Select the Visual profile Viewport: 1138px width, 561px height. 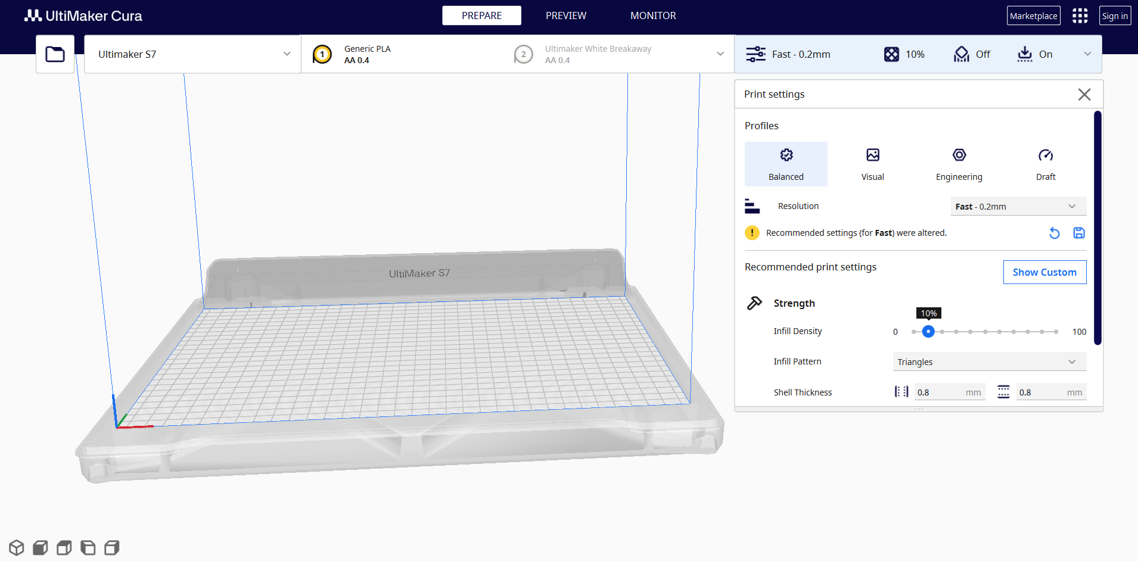[873, 164]
